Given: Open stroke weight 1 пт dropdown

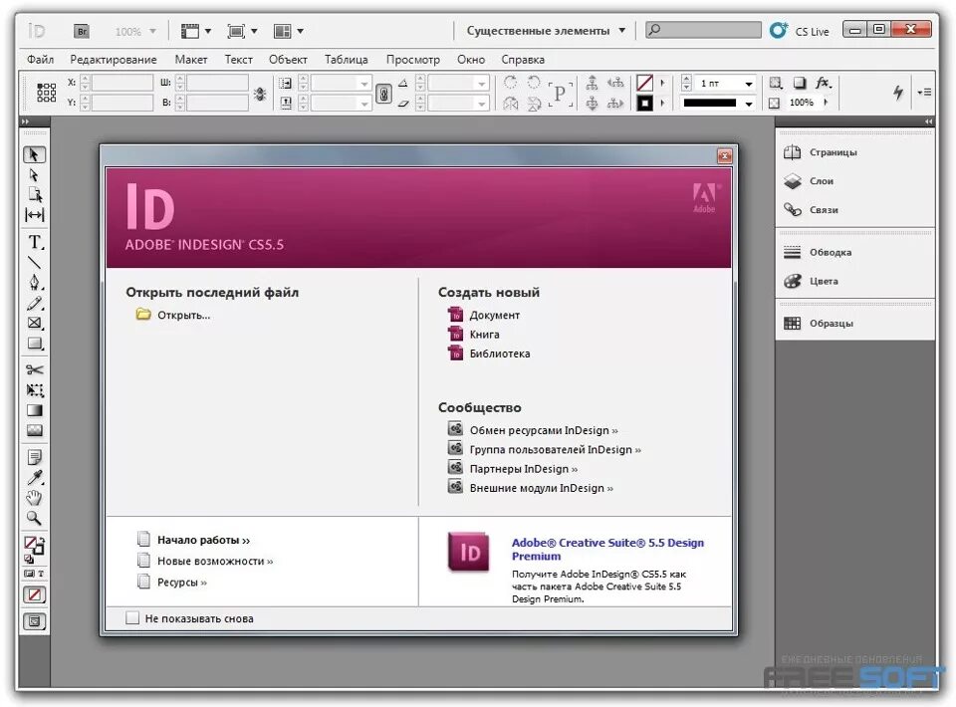Looking at the screenshot, I should [x=749, y=84].
